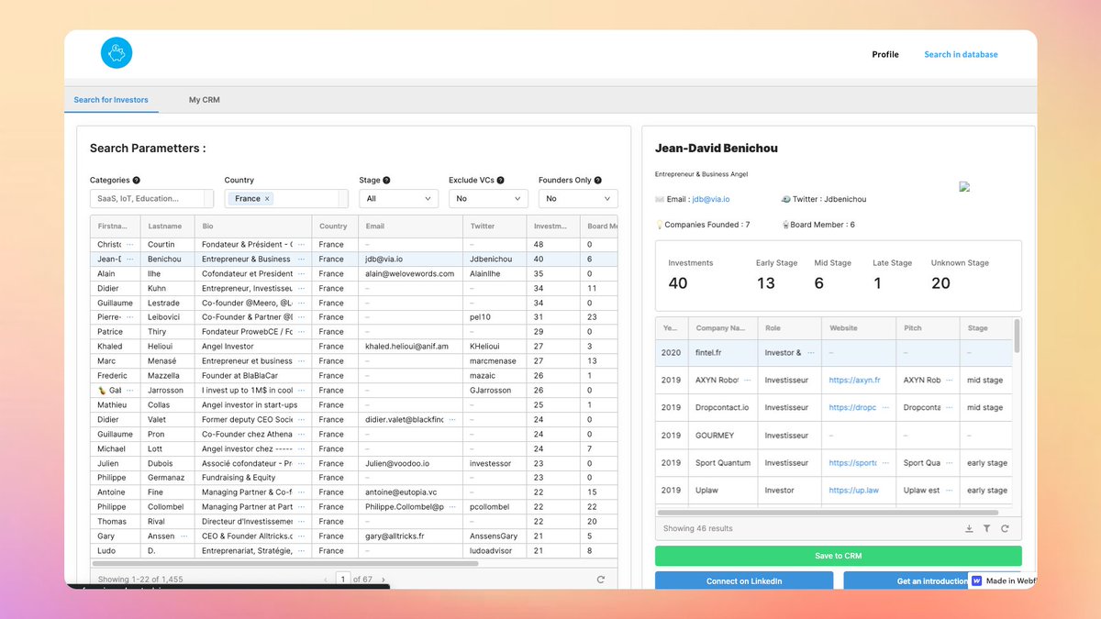Expand ellipsis on Dropcontact pitch cell

pyautogui.click(x=948, y=407)
